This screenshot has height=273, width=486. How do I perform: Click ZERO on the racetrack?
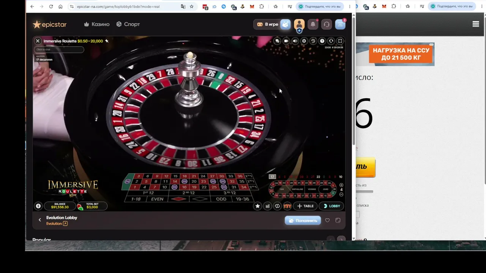point(325,189)
